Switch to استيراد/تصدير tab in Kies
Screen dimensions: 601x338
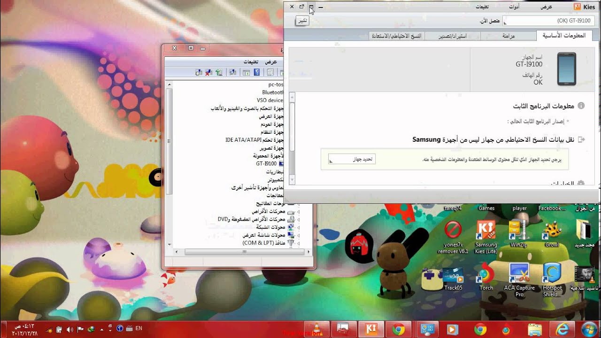(x=453, y=36)
